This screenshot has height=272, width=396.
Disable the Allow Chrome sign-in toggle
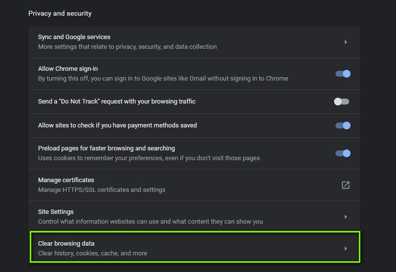(343, 74)
